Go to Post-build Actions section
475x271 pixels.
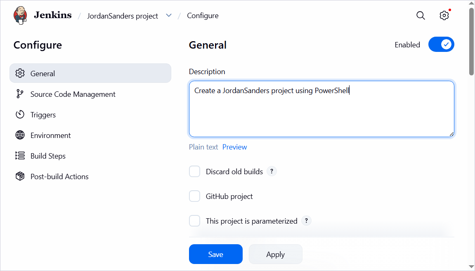(90, 176)
